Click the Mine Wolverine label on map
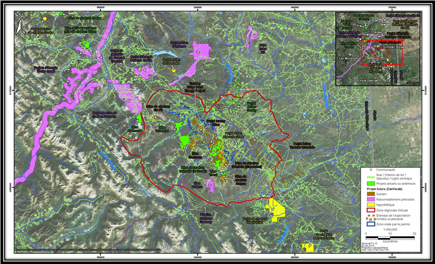Screen dimensions: 435x264 tap(162, 130)
